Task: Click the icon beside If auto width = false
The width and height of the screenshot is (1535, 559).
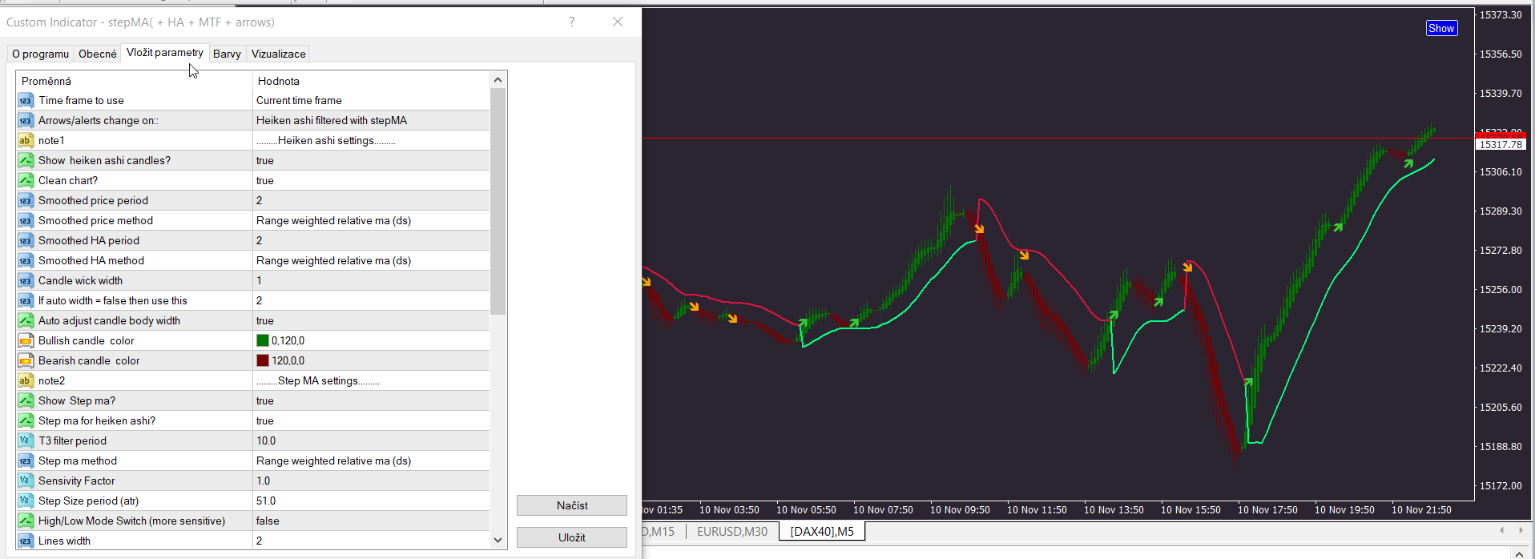Action: [26, 300]
